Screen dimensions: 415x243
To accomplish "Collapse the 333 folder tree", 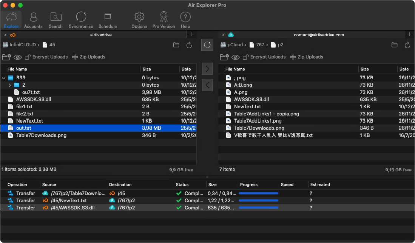I will click(x=4, y=78).
